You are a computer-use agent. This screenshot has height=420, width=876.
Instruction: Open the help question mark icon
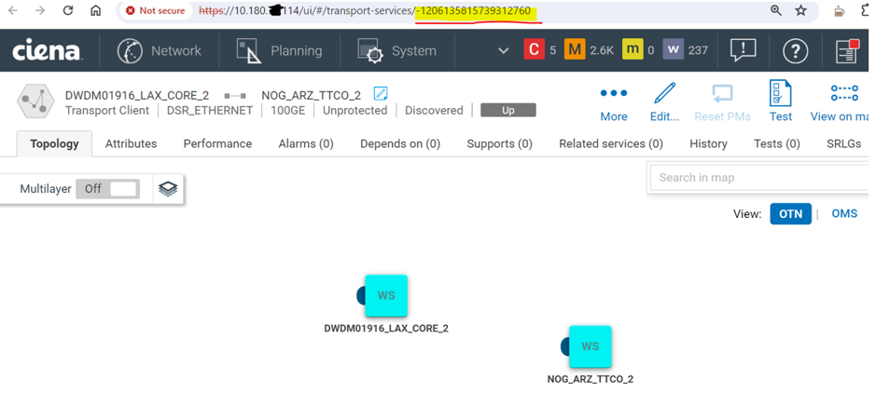pos(795,51)
